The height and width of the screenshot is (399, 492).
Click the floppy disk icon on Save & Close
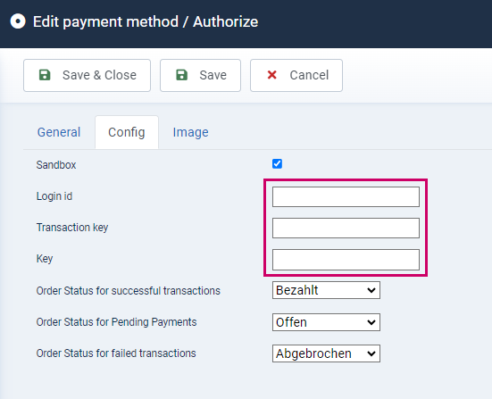coord(45,75)
